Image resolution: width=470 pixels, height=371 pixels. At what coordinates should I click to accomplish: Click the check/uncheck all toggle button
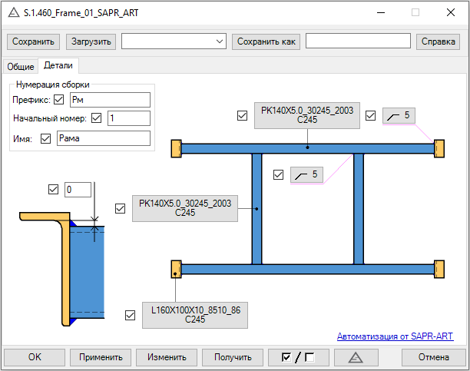[x=299, y=357]
